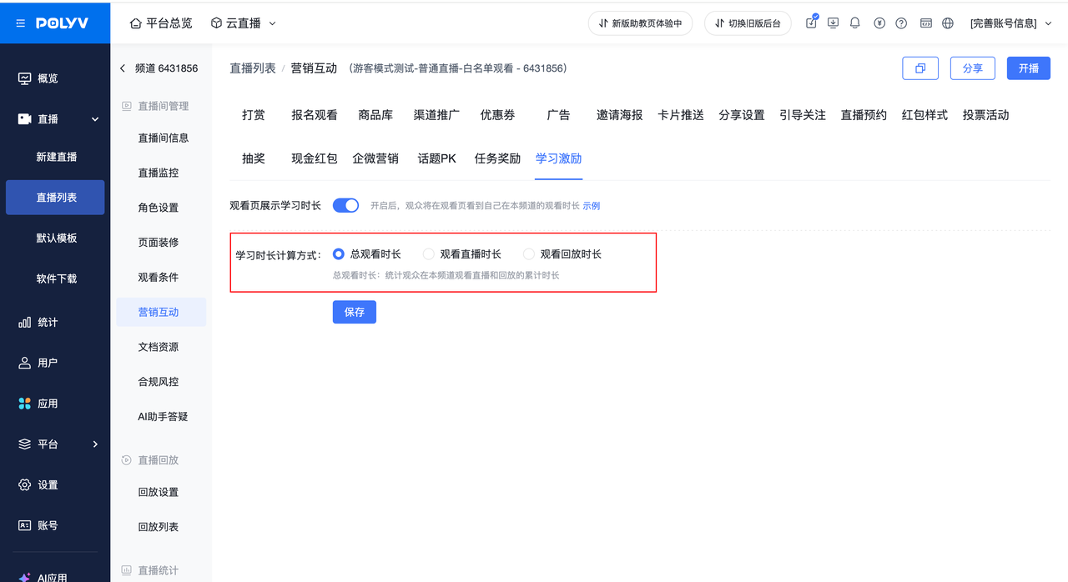Expand the 平台 sidebar submenu arrow

[95, 444]
